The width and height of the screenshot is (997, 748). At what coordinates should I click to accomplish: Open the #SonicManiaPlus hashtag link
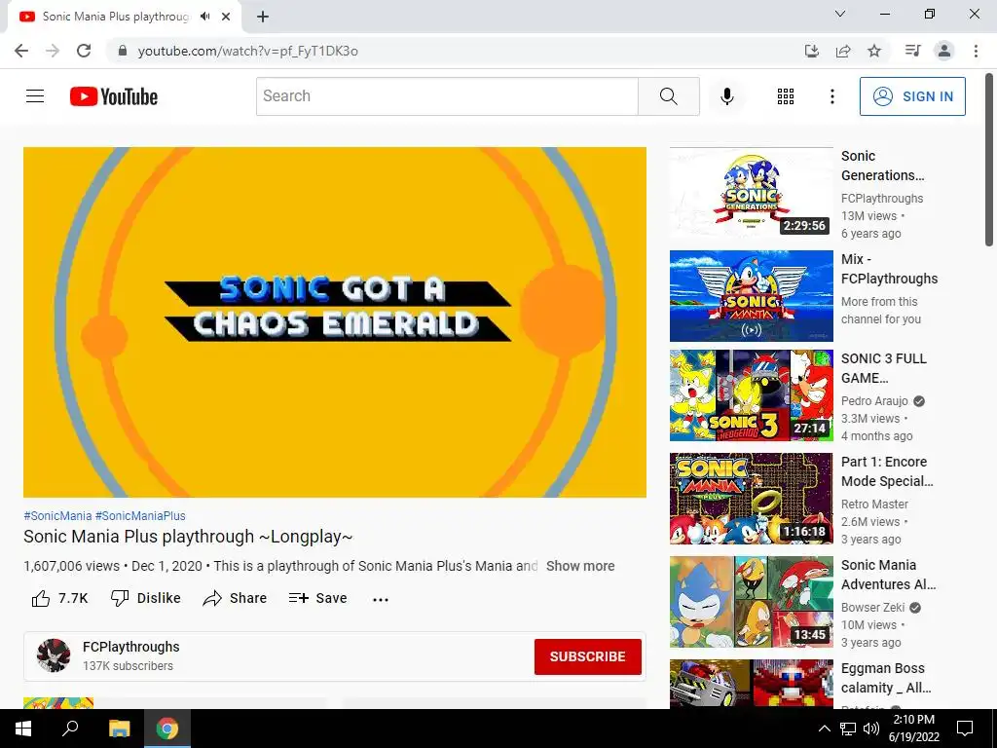140,516
